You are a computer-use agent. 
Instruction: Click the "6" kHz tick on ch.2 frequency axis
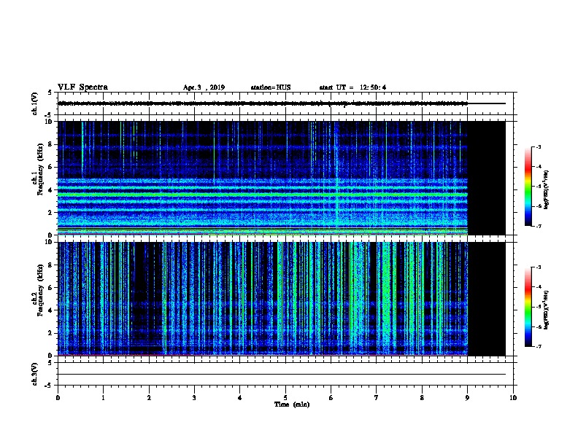click(51, 287)
